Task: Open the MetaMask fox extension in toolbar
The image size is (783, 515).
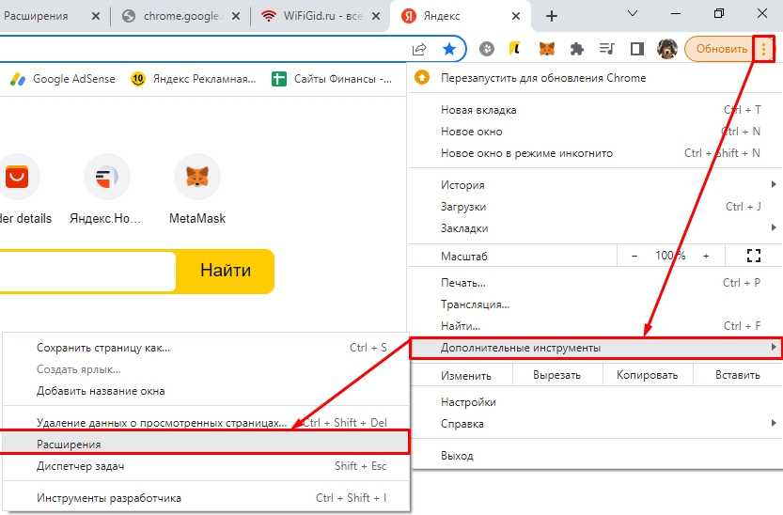Action: [546, 49]
